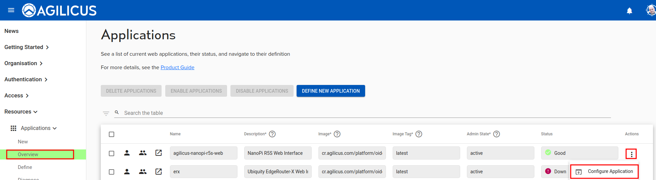
Task: Expand the Authentication sidebar section
Action: [x=26, y=80]
